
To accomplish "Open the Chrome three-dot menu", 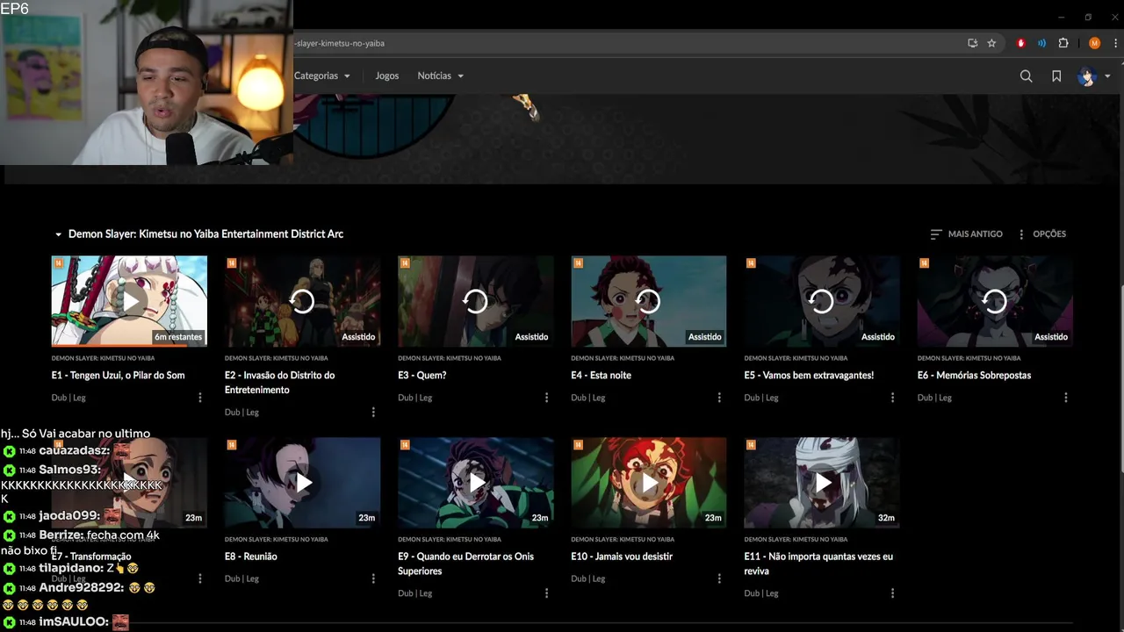I will click(x=1115, y=43).
